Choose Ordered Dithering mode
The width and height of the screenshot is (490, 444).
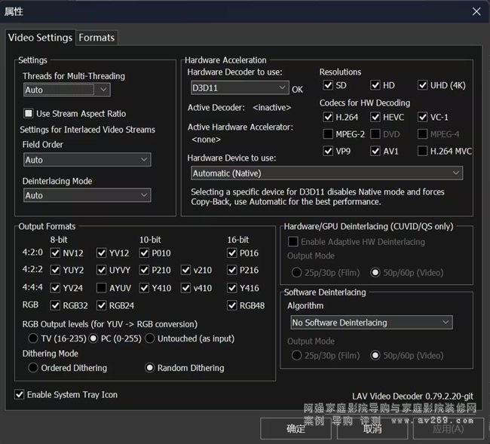(x=33, y=368)
